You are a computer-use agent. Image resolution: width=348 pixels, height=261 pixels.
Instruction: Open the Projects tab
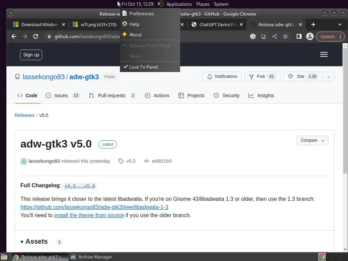pyautogui.click(x=192, y=95)
